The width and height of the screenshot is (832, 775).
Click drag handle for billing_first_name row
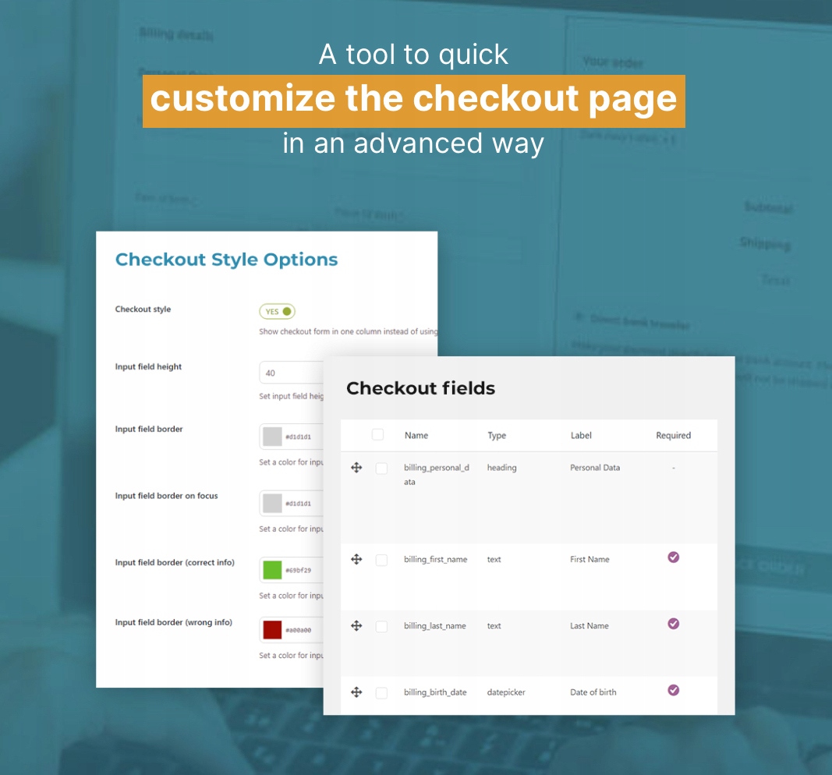pos(356,559)
